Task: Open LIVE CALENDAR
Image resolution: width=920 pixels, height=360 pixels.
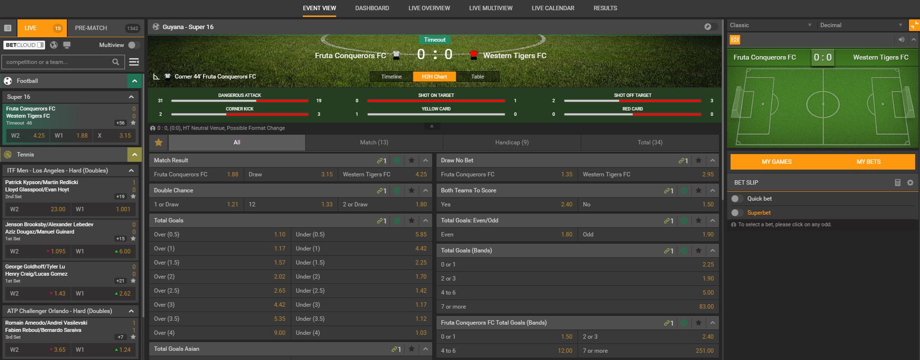Action: 553,8
